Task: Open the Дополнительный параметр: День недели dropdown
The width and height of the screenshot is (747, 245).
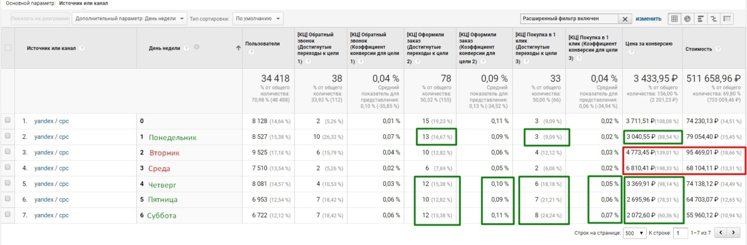Action: point(130,19)
